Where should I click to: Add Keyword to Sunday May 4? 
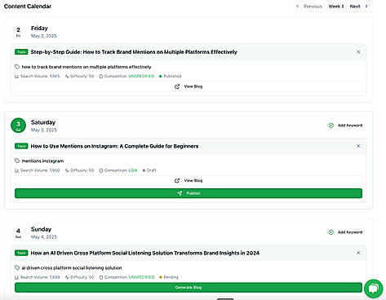point(345,232)
